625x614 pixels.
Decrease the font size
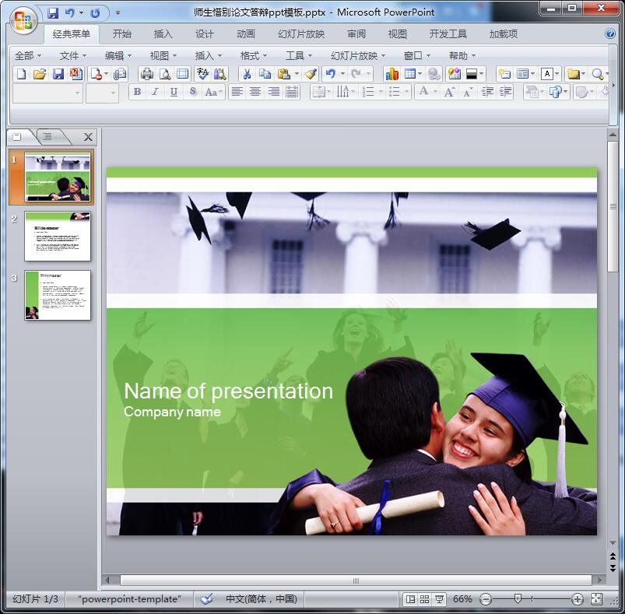click(468, 93)
